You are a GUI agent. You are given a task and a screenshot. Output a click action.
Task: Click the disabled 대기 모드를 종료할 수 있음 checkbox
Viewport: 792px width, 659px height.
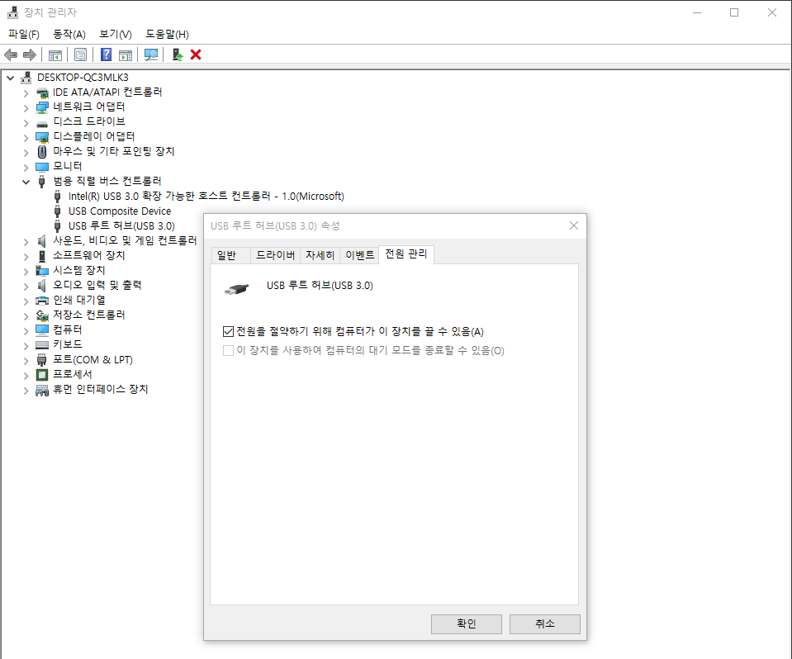[x=228, y=350]
